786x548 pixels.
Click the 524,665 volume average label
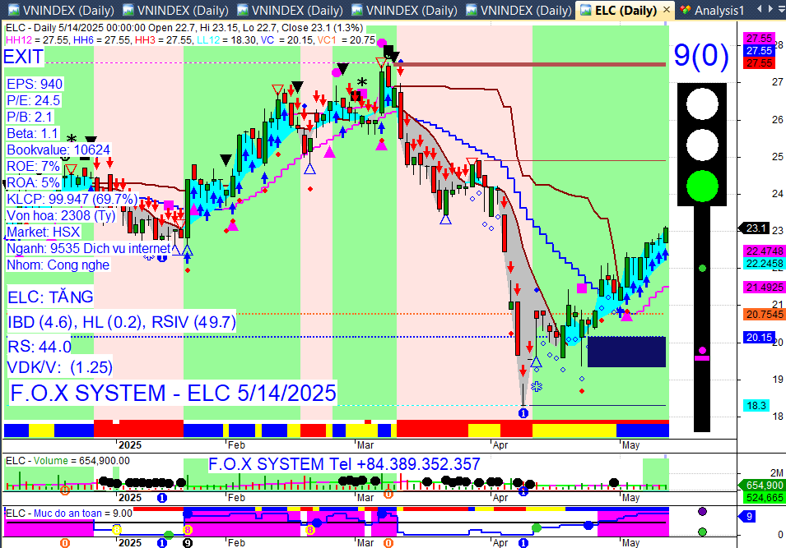764,497
